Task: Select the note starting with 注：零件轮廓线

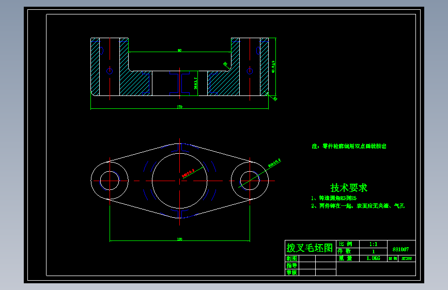Action: 349,146
